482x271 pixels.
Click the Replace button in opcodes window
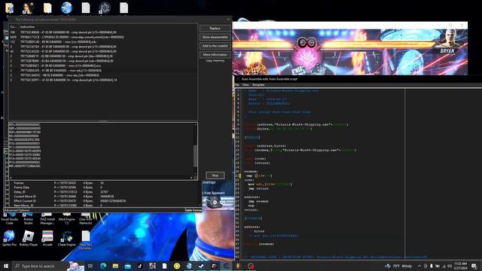tap(215, 29)
